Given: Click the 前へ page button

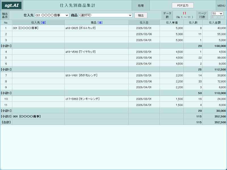Looking at the screenshot, I should (x=214, y=17).
